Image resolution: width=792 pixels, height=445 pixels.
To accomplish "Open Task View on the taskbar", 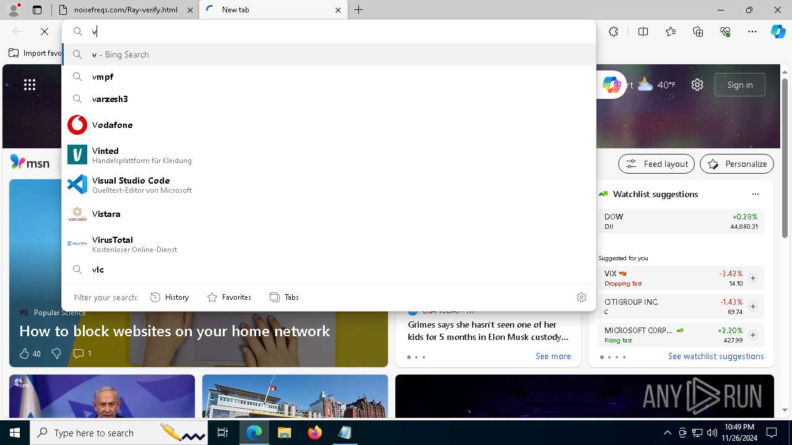I will click(x=223, y=433).
